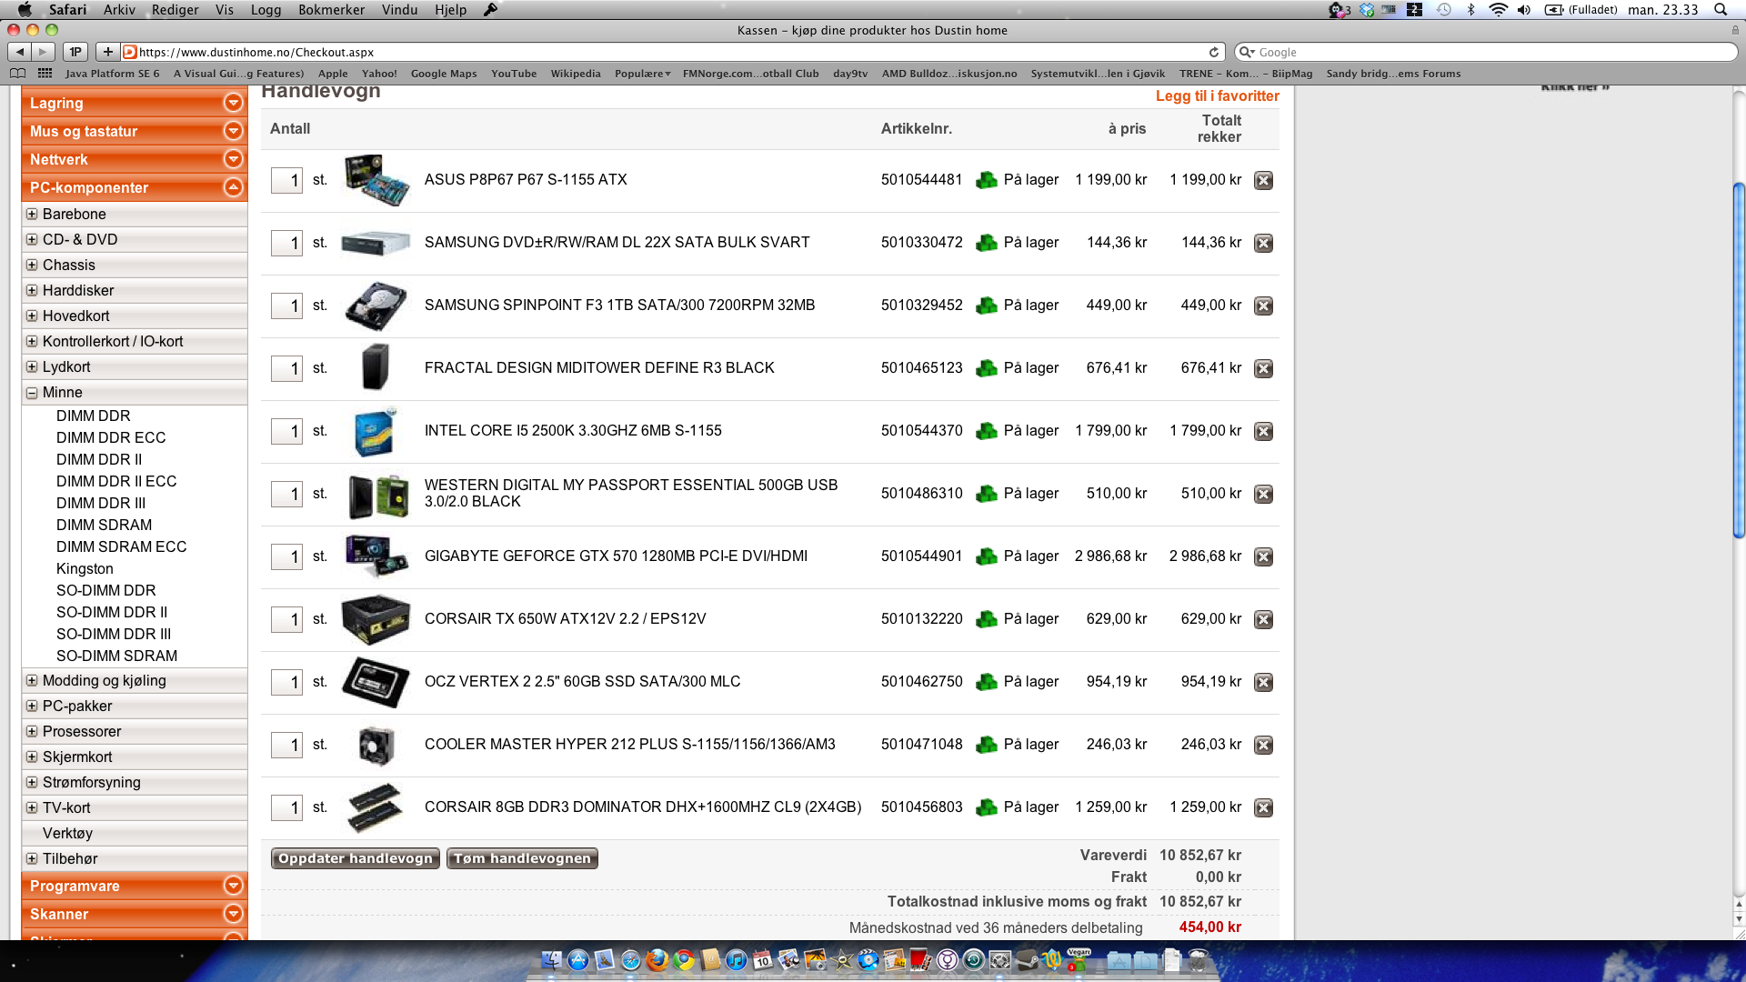Open volume control in menu bar
The image size is (1746, 982).
1524,9
